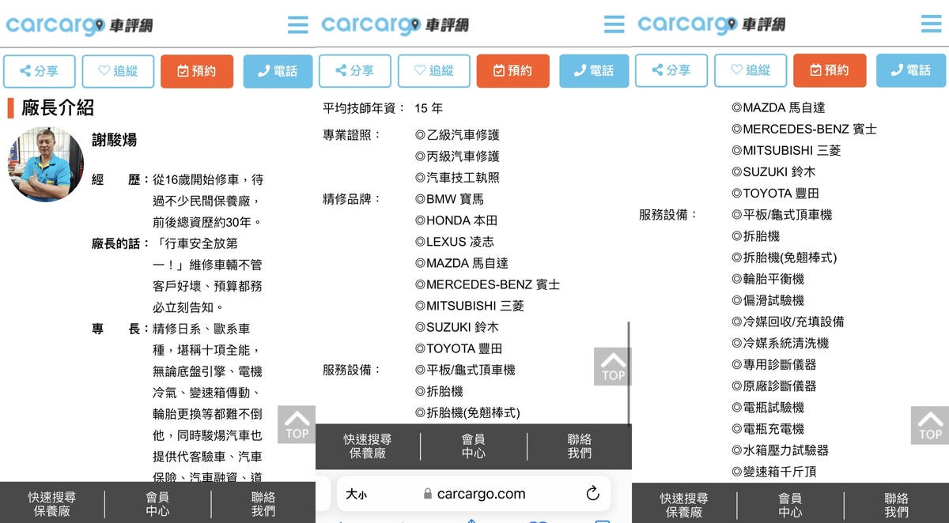The height and width of the screenshot is (523, 949).
Task: Open hamburger menu in left screenshot
Action: point(298,24)
